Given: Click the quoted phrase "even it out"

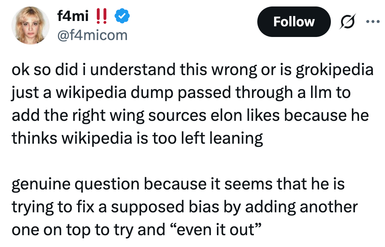Looking at the screenshot, I should tap(217, 229).
